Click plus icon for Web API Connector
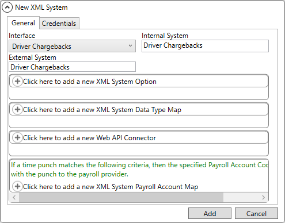285x223 pixels. coord(17,138)
